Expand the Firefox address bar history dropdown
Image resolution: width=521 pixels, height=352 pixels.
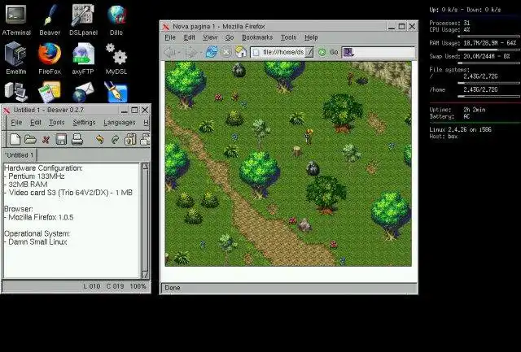coord(309,52)
